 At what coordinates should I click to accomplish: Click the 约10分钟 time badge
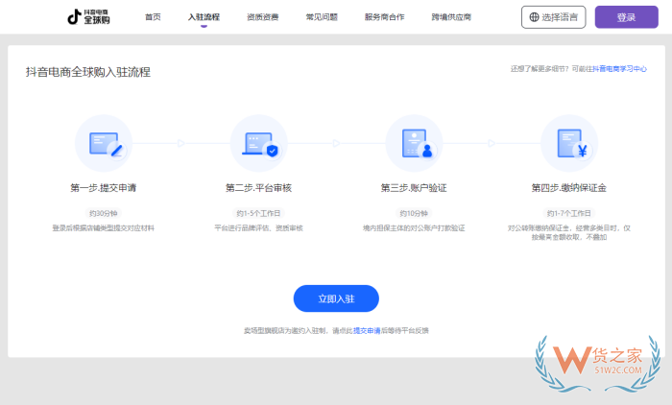pyautogui.click(x=414, y=213)
